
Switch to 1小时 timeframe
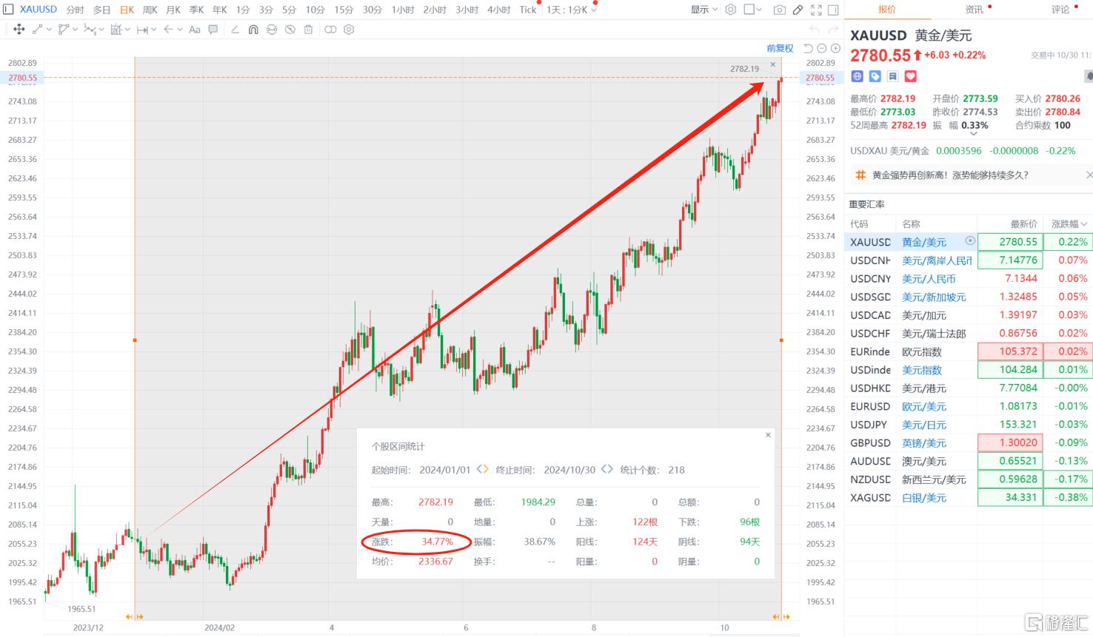(x=403, y=10)
